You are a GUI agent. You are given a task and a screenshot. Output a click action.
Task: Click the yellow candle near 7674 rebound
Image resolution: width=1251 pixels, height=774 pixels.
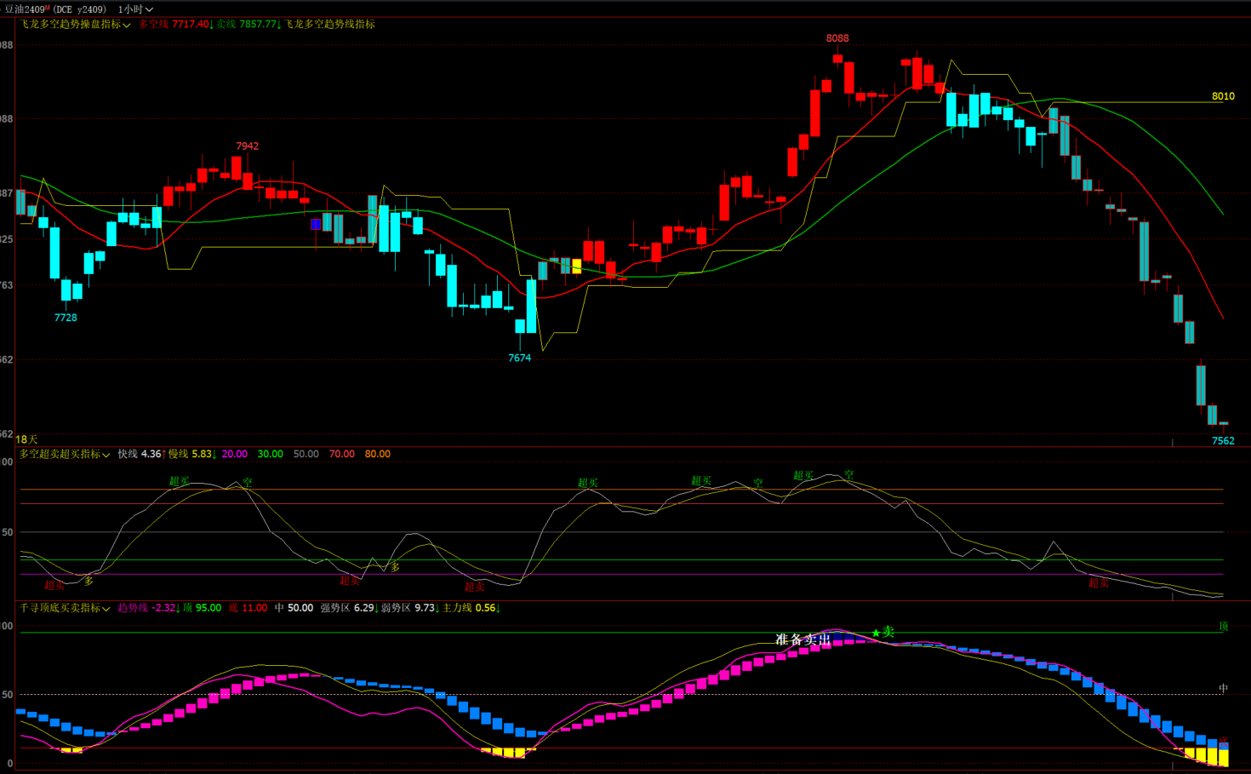click(x=577, y=267)
